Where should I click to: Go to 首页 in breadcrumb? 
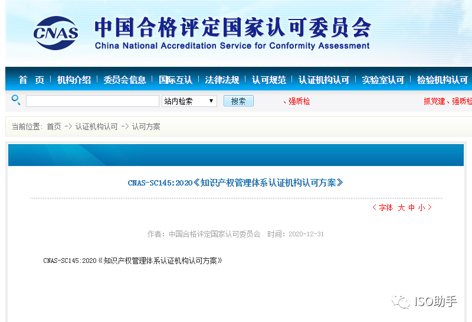tap(54, 126)
